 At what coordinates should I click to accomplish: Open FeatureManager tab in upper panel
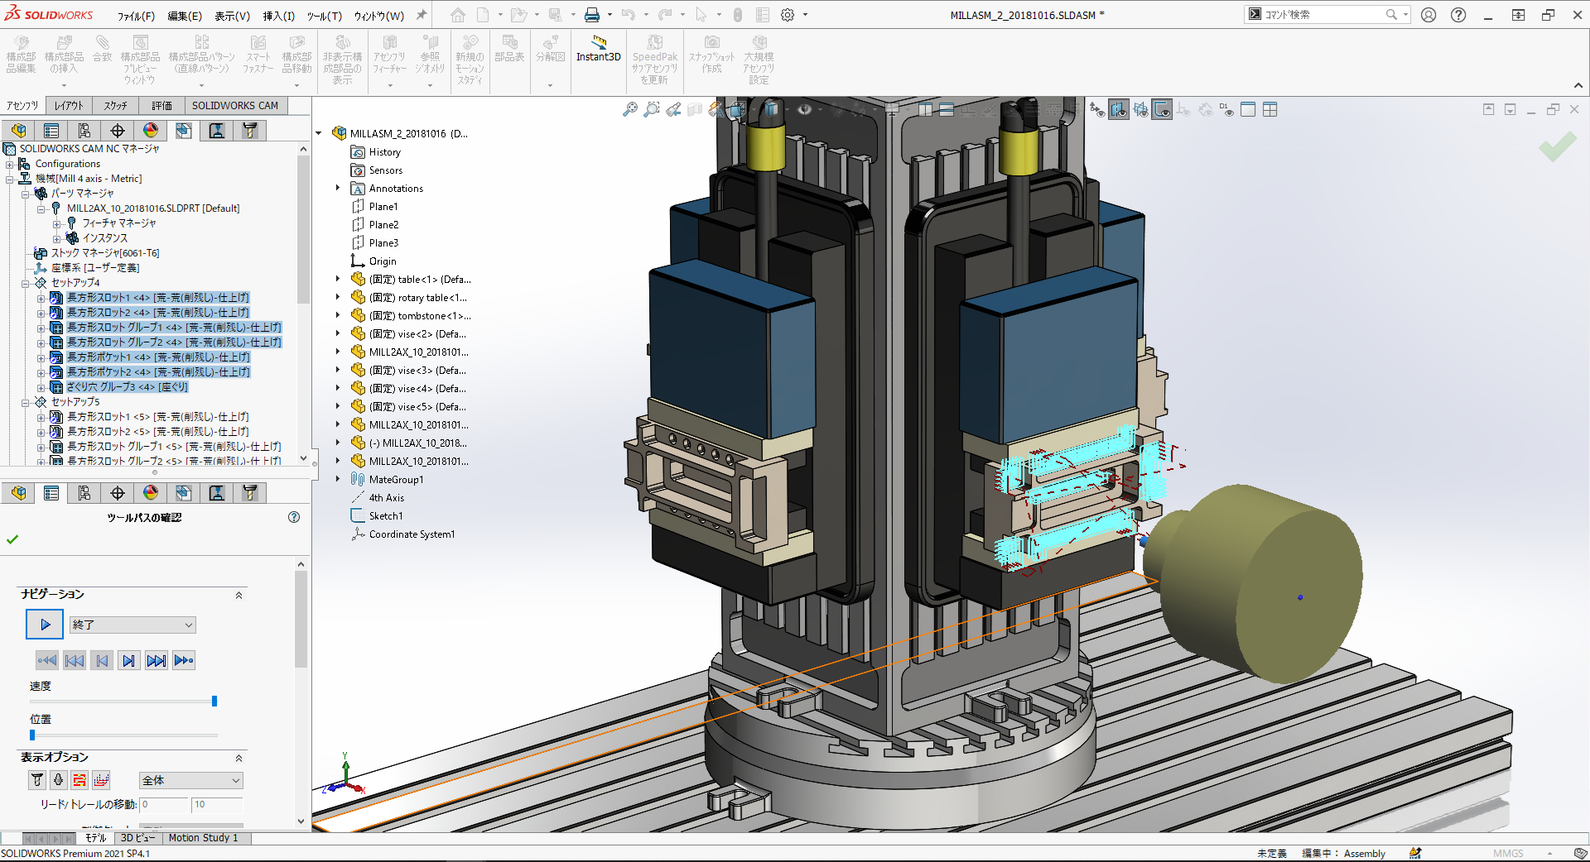pos(18,131)
